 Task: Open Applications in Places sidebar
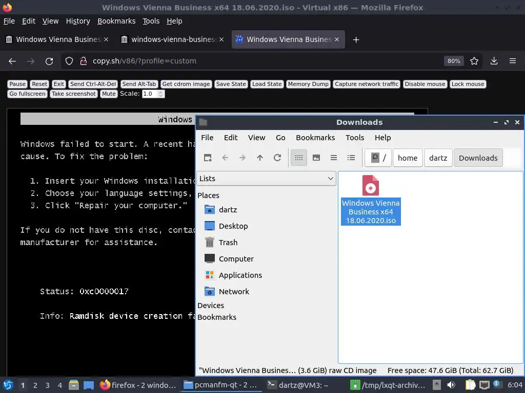point(233,275)
